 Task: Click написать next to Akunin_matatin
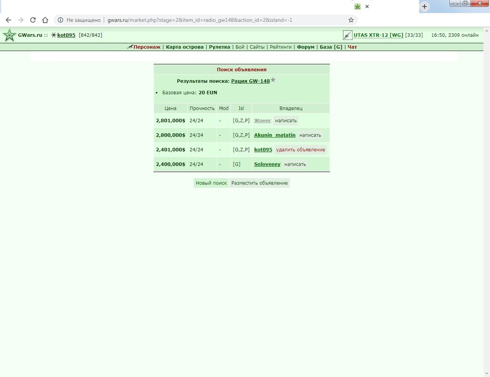(310, 135)
